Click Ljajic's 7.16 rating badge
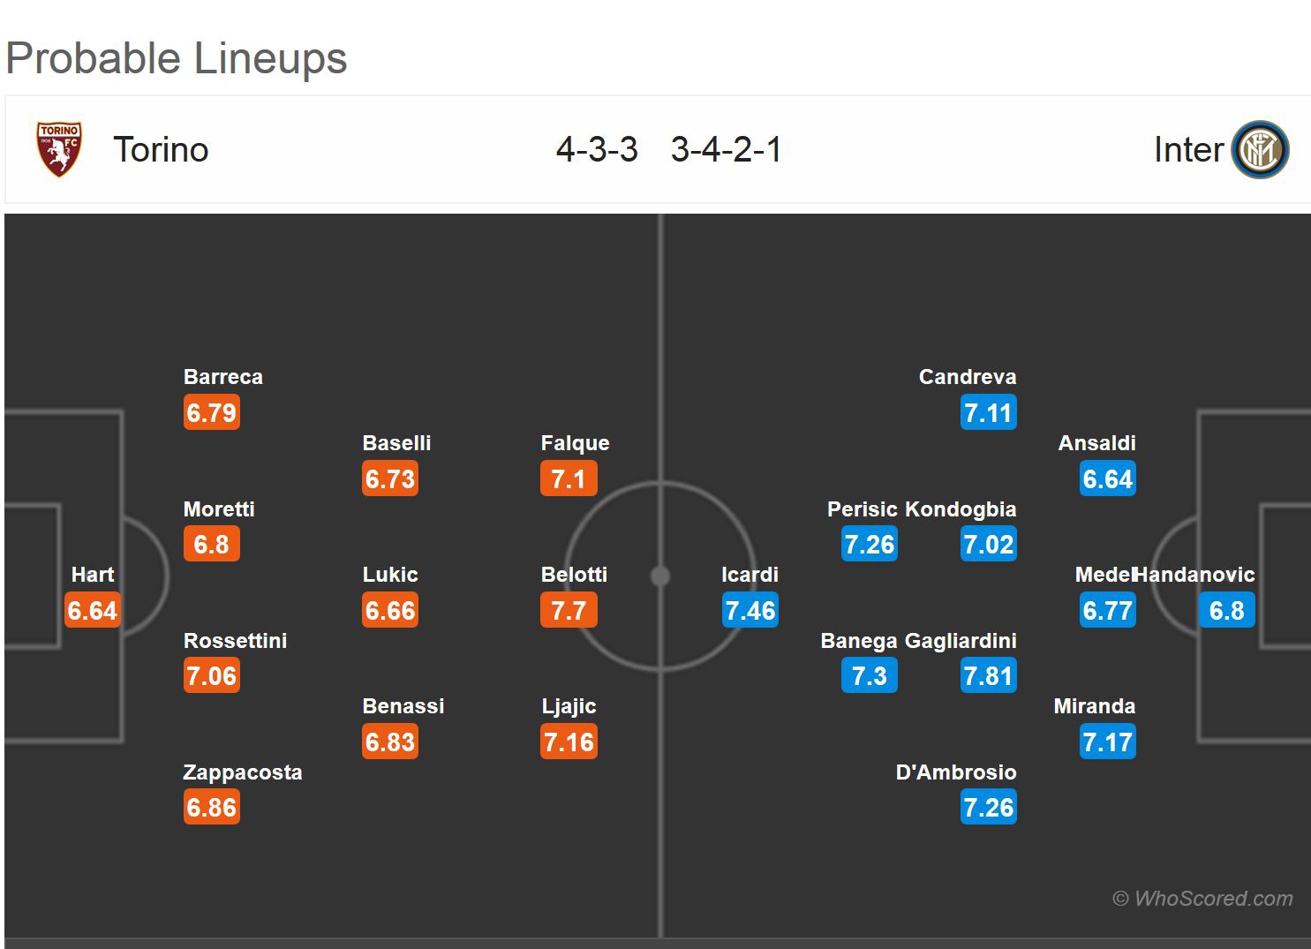 [569, 742]
